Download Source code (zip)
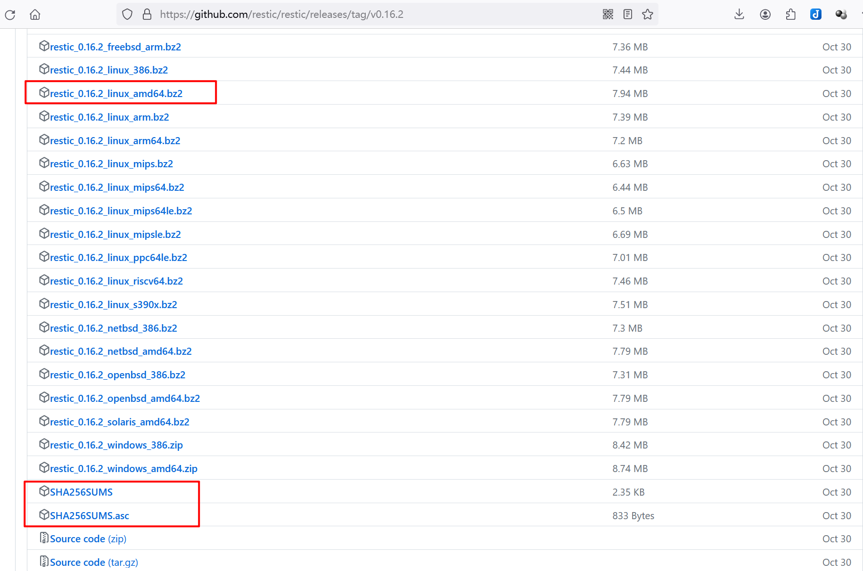Viewport: 863px width, 571px height. click(88, 539)
